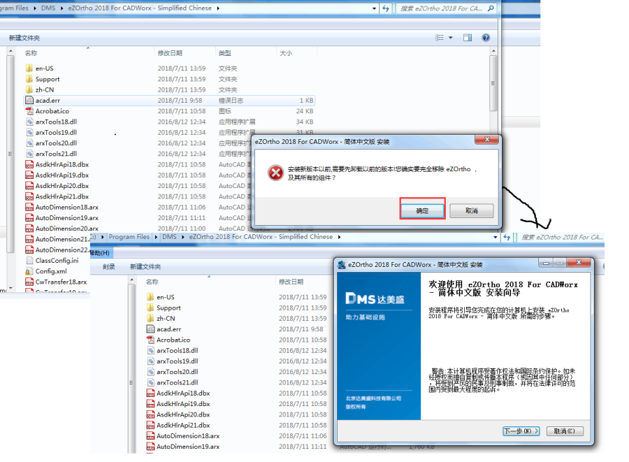Expand the lower address bar history dropdown

click(495, 237)
